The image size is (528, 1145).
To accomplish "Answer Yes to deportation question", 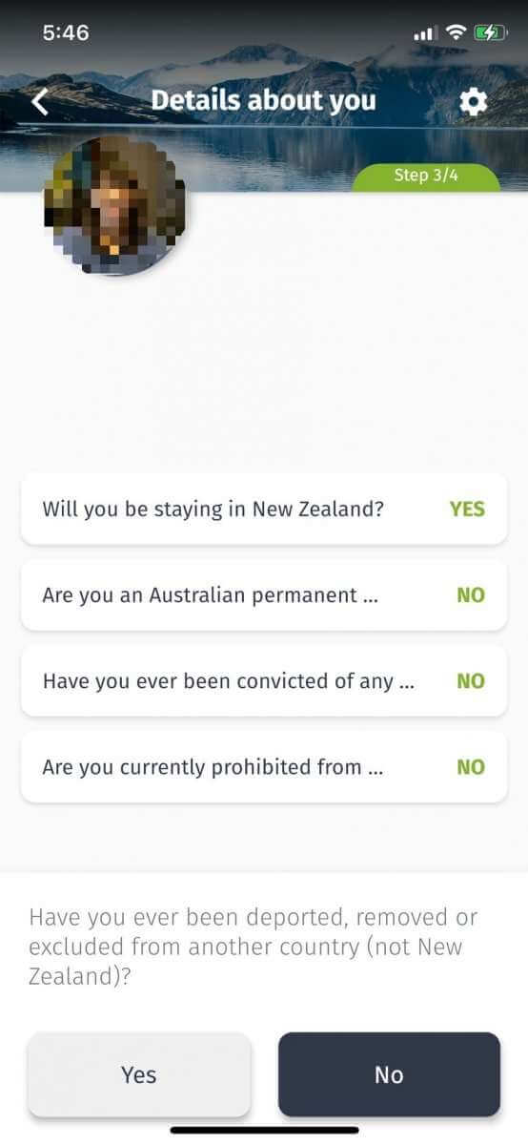I will pos(139,1074).
